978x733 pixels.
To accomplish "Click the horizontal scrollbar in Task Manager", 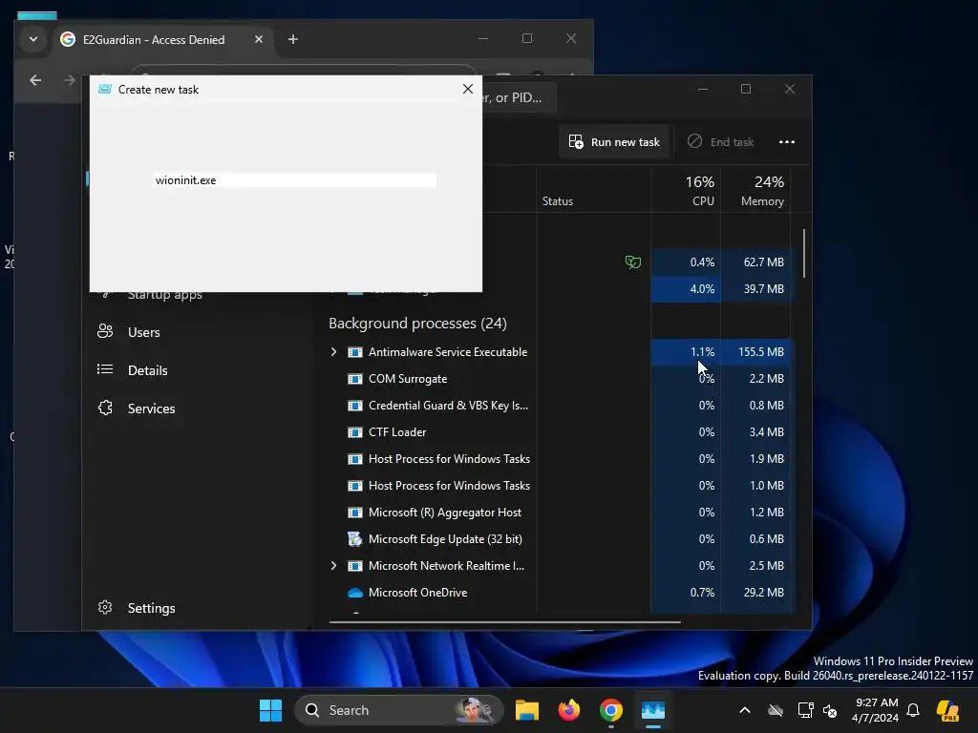I will [x=504, y=621].
